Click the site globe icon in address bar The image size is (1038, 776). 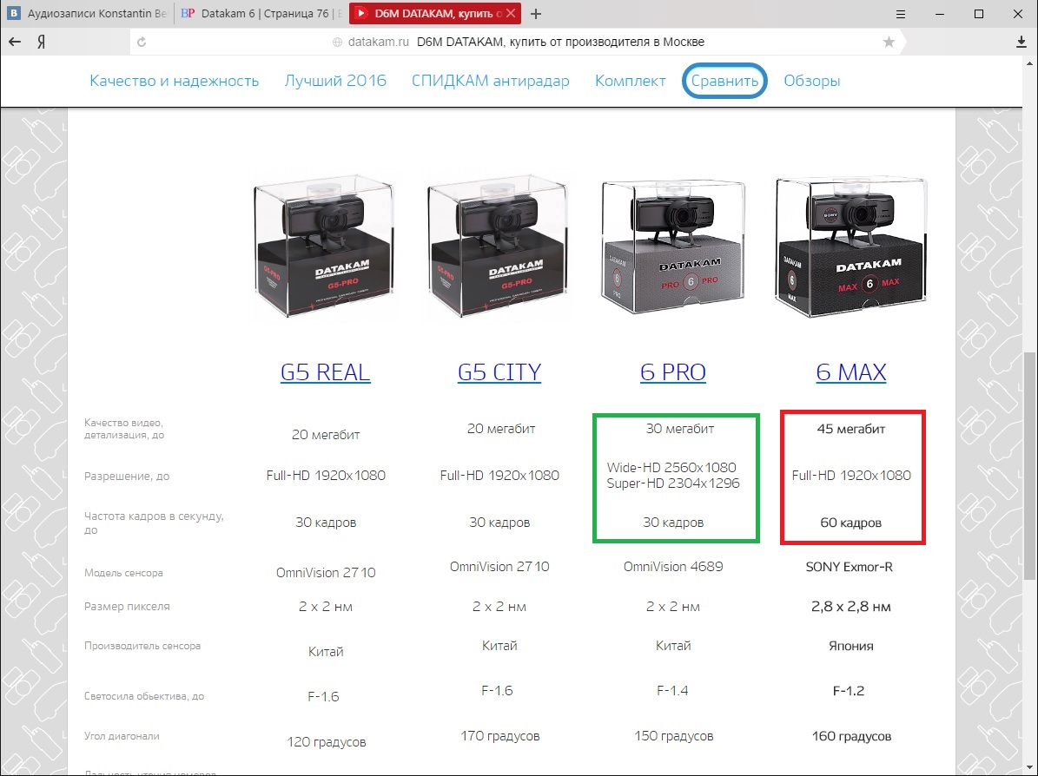337,42
